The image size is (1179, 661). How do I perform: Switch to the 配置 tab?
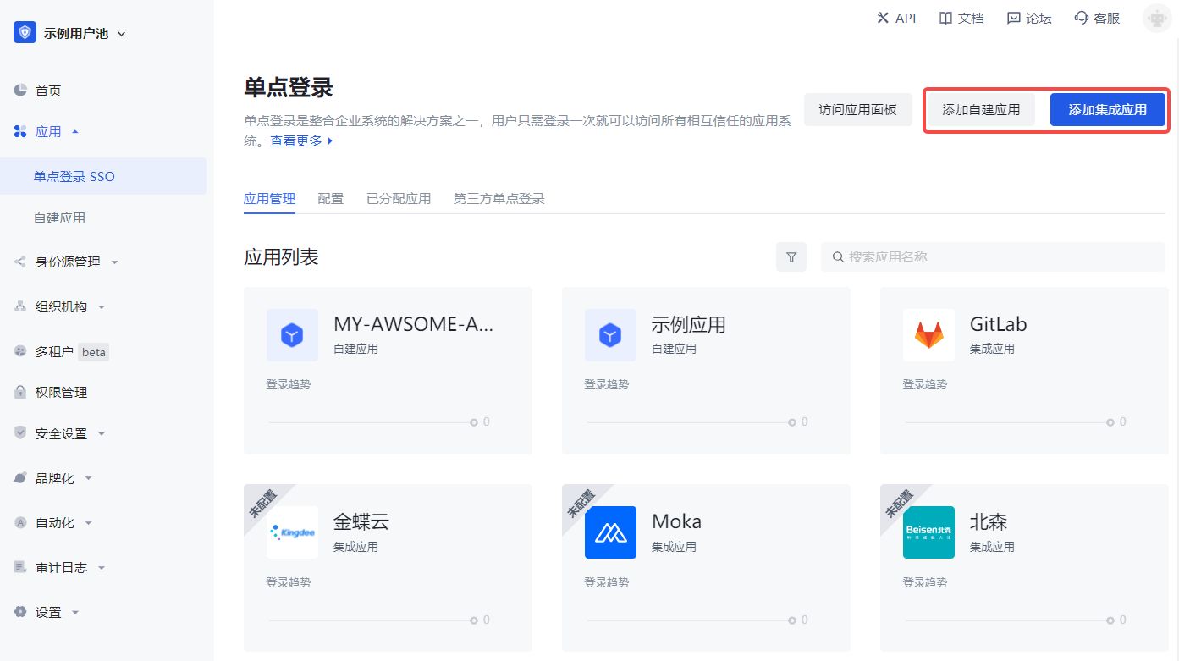click(x=330, y=199)
